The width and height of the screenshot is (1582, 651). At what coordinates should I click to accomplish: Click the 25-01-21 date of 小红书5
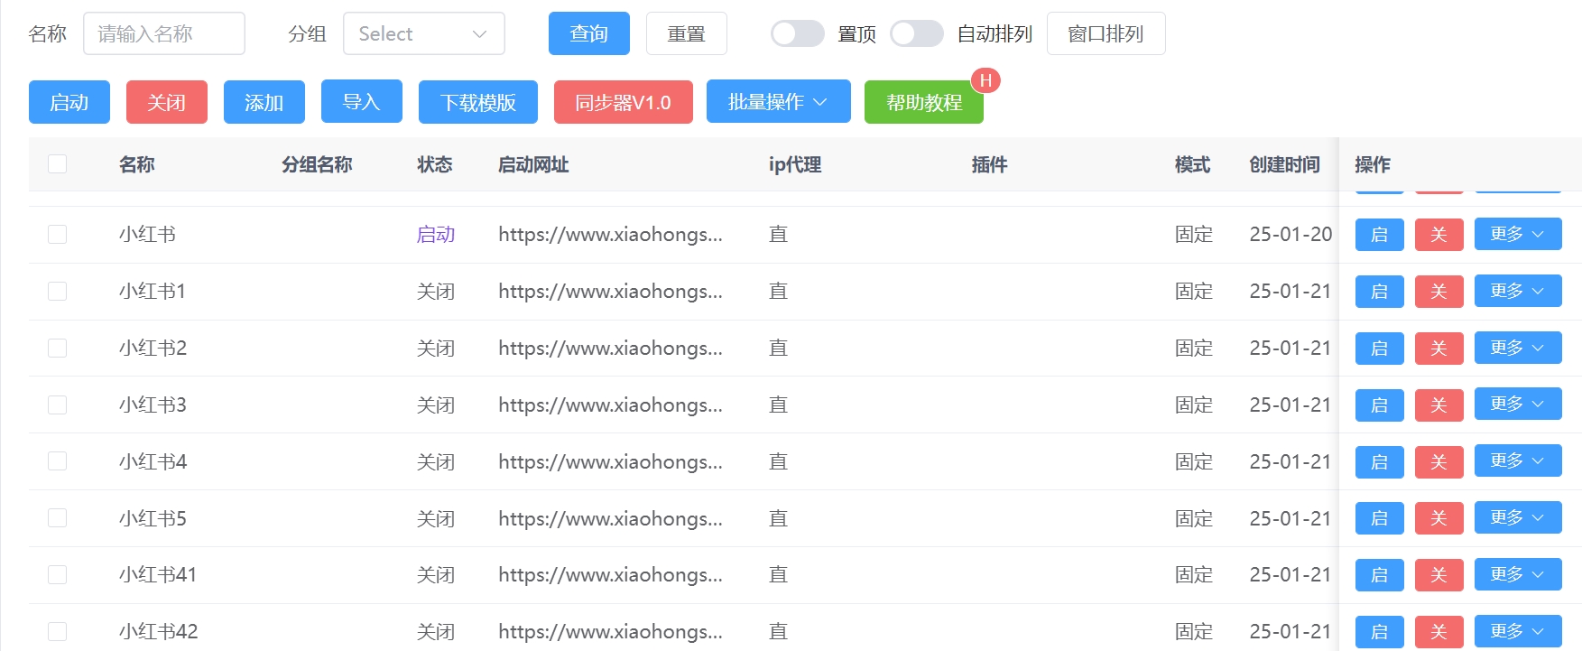click(x=1290, y=518)
